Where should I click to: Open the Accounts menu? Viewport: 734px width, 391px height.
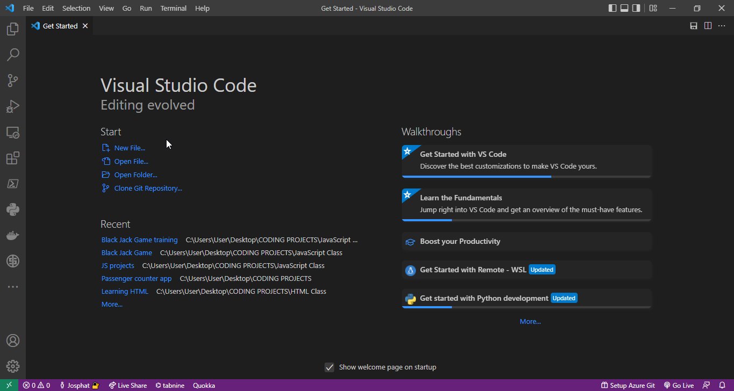pyautogui.click(x=13, y=341)
